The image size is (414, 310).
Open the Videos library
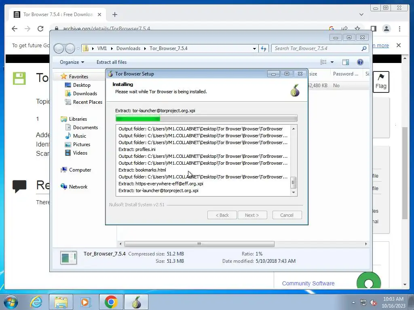pos(80,153)
